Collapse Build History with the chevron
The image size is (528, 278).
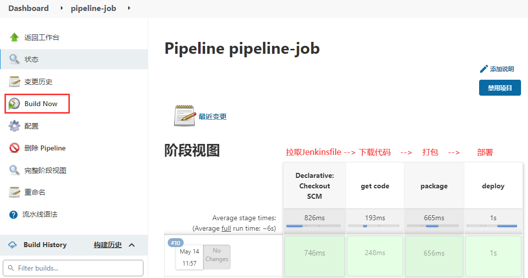132,245
